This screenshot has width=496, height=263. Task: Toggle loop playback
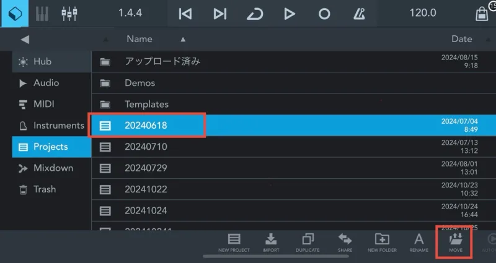click(x=255, y=14)
